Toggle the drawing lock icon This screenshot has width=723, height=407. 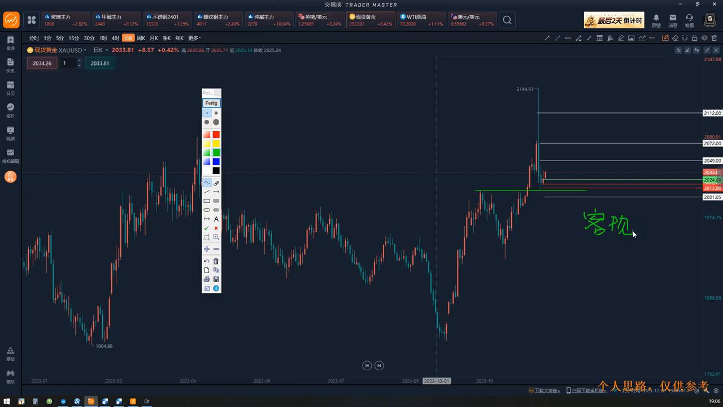694,38
